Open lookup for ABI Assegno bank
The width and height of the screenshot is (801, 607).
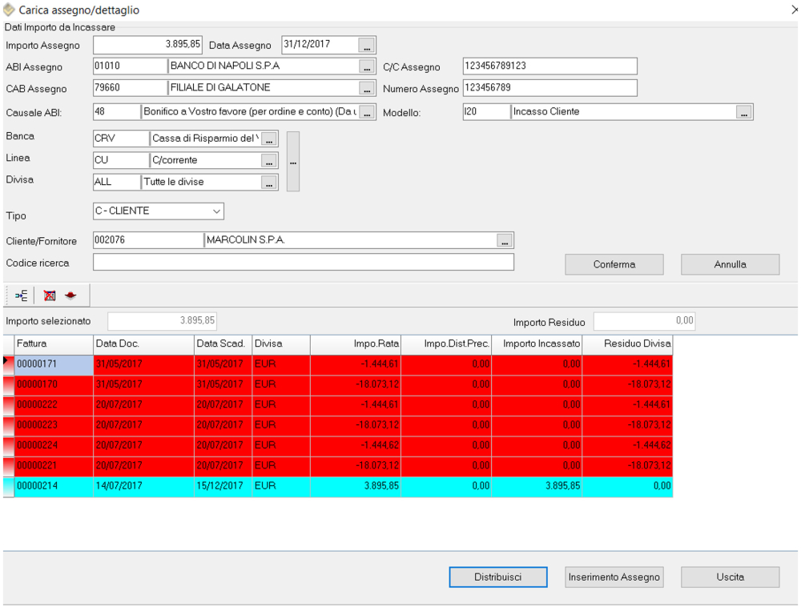click(367, 66)
